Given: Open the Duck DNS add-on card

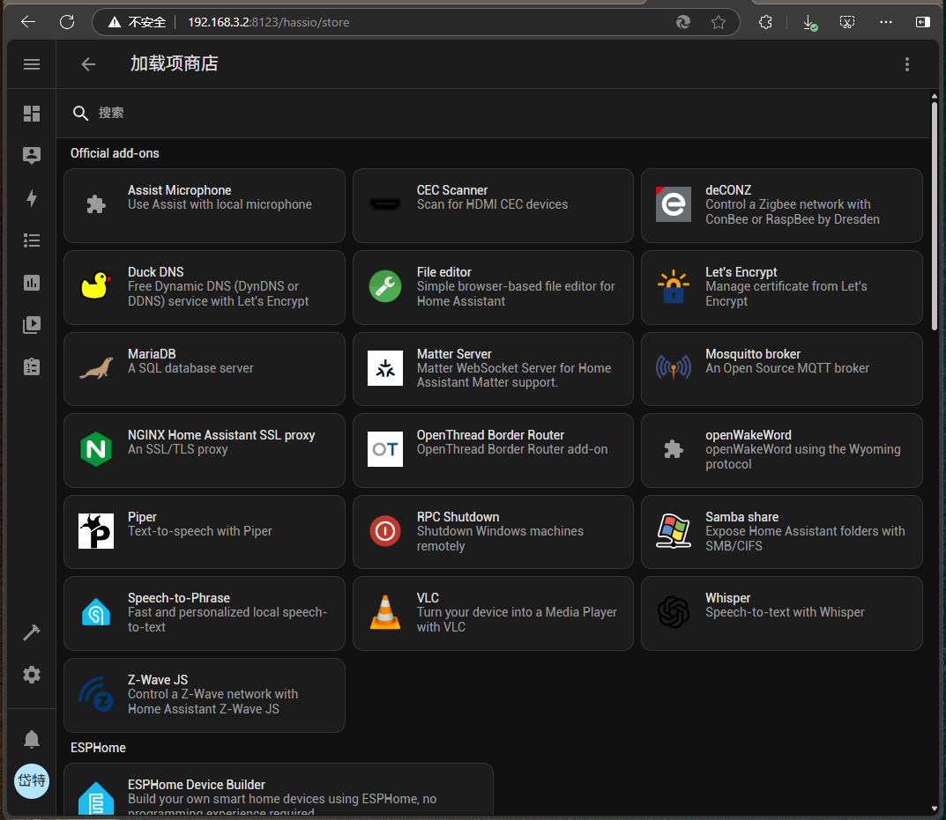Looking at the screenshot, I should point(204,287).
